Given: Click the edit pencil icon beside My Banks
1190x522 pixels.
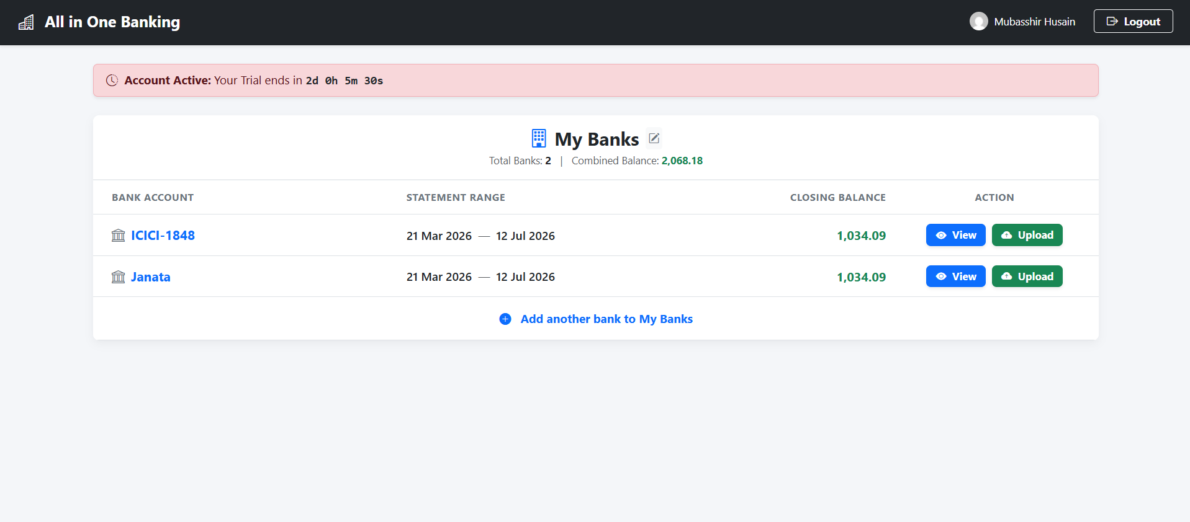Looking at the screenshot, I should (654, 138).
